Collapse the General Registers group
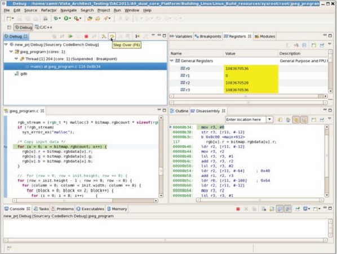 click(172, 61)
